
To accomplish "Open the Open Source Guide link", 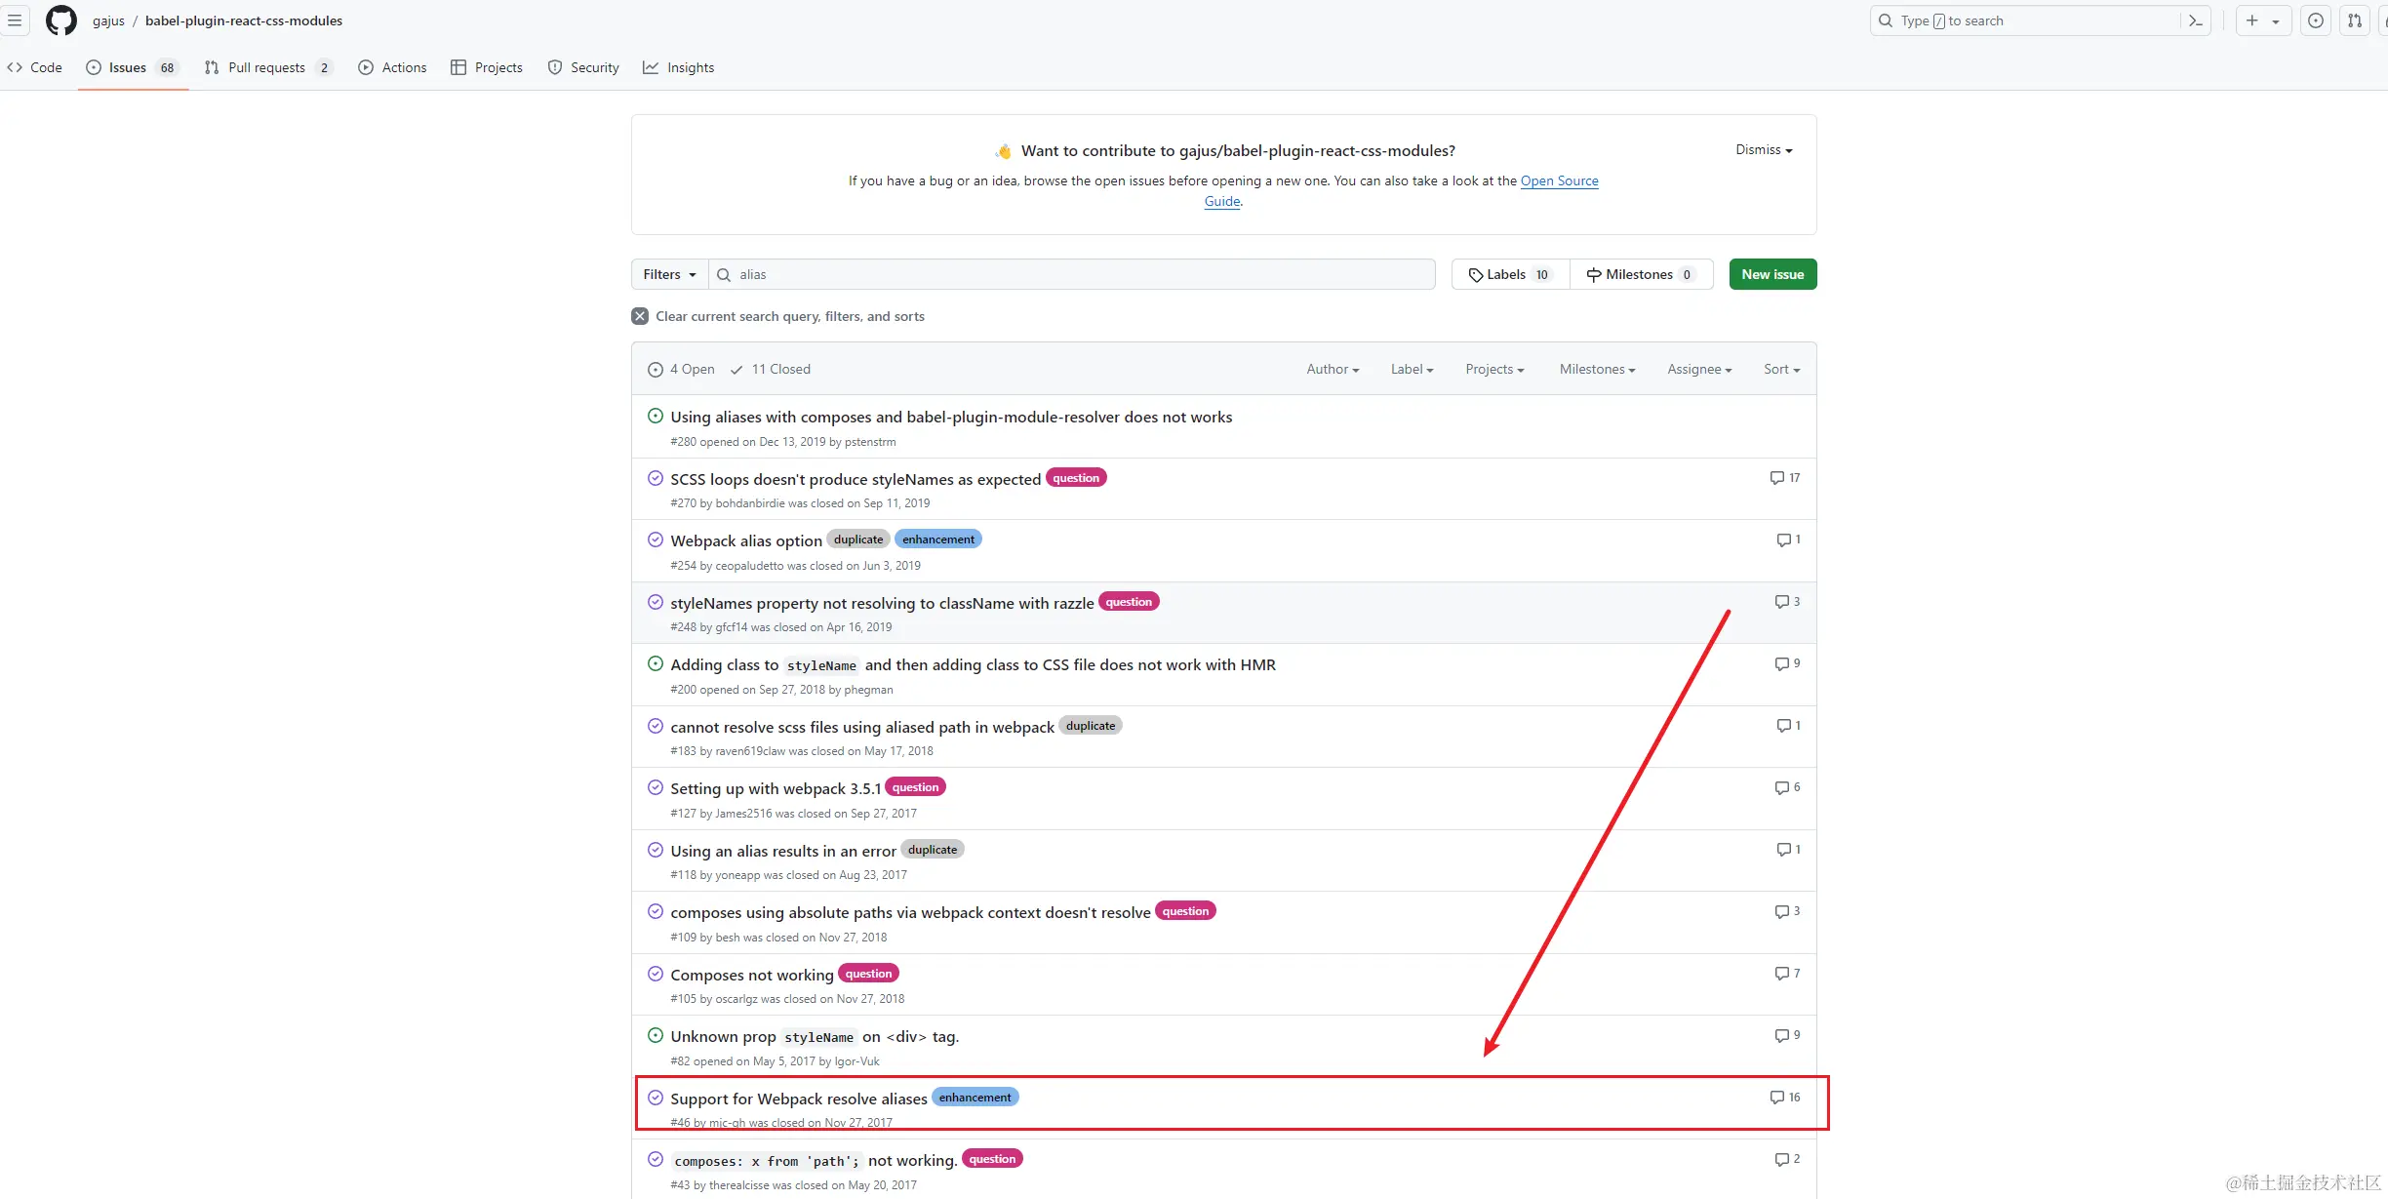I will pyautogui.click(x=1559, y=180).
